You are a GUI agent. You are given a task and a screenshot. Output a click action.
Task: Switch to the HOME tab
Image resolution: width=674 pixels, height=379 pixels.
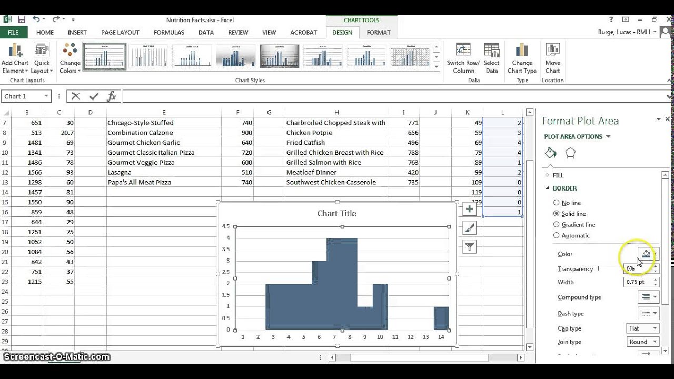45,33
